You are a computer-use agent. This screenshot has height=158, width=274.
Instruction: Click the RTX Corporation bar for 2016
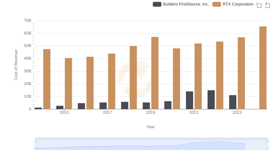coord(90,83)
